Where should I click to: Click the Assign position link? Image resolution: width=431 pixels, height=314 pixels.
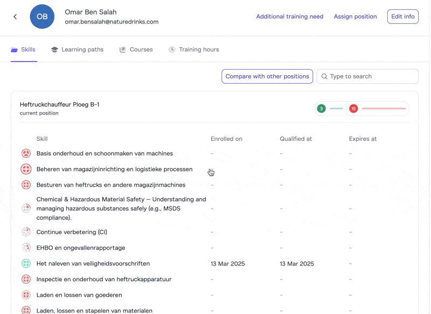point(355,17)
